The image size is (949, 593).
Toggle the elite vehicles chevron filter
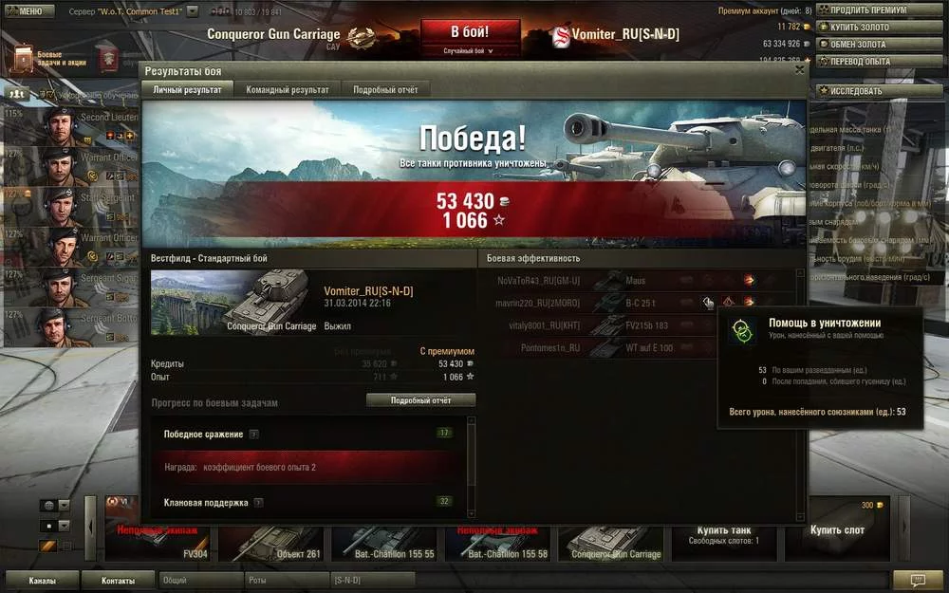(x=47, y=546)
